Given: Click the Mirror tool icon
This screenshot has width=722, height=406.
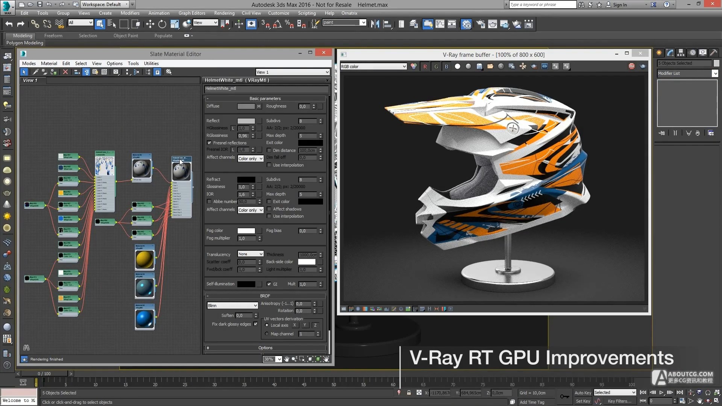Looking at the screenshot, I should pos(375,24).
